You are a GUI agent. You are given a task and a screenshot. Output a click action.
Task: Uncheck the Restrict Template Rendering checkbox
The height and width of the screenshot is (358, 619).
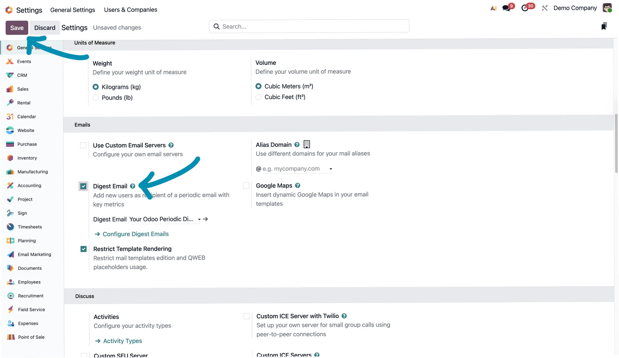84,249
